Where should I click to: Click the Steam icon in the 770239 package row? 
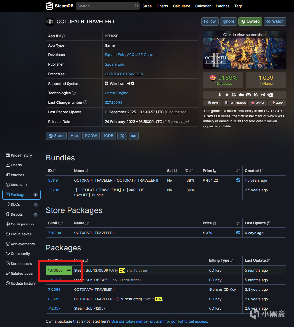click(238, 233)
